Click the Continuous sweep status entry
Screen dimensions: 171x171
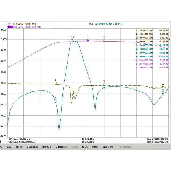click(32, 147)
